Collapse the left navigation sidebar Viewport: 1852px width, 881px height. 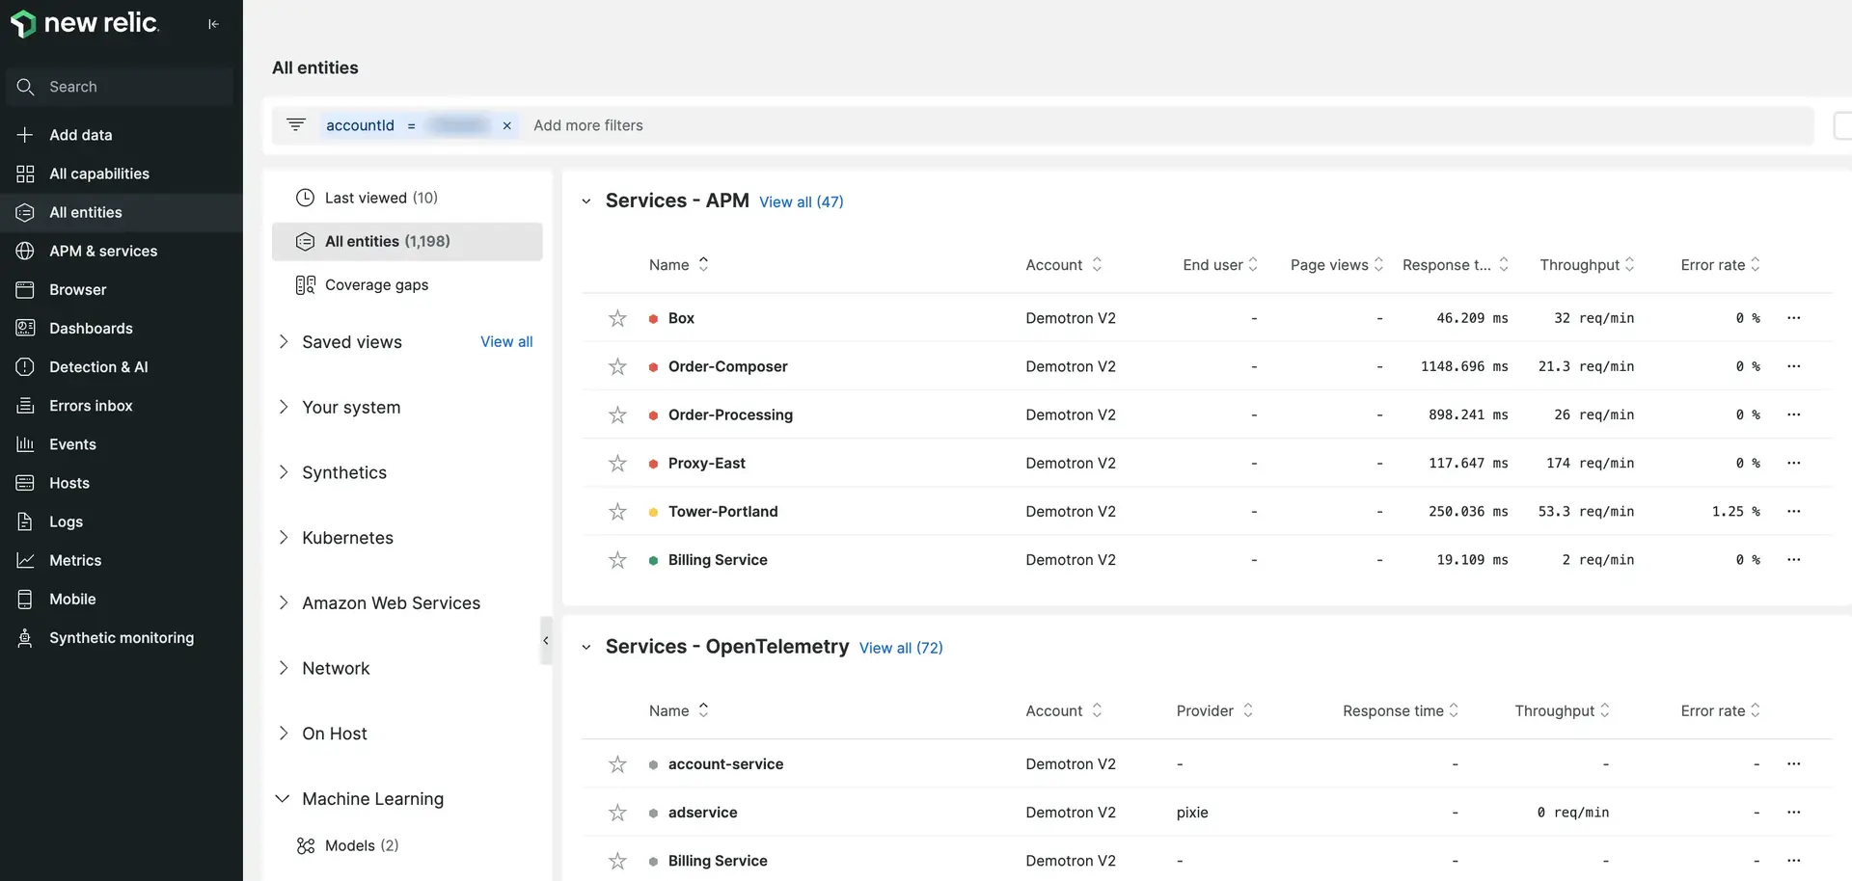coord(213,24)
